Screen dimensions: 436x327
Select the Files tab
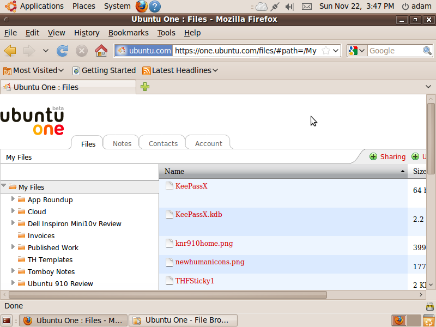tap(88, 143)
